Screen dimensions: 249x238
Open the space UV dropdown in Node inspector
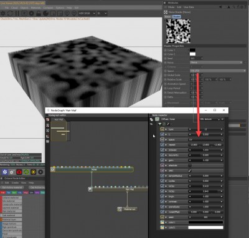tap(205, 140)
